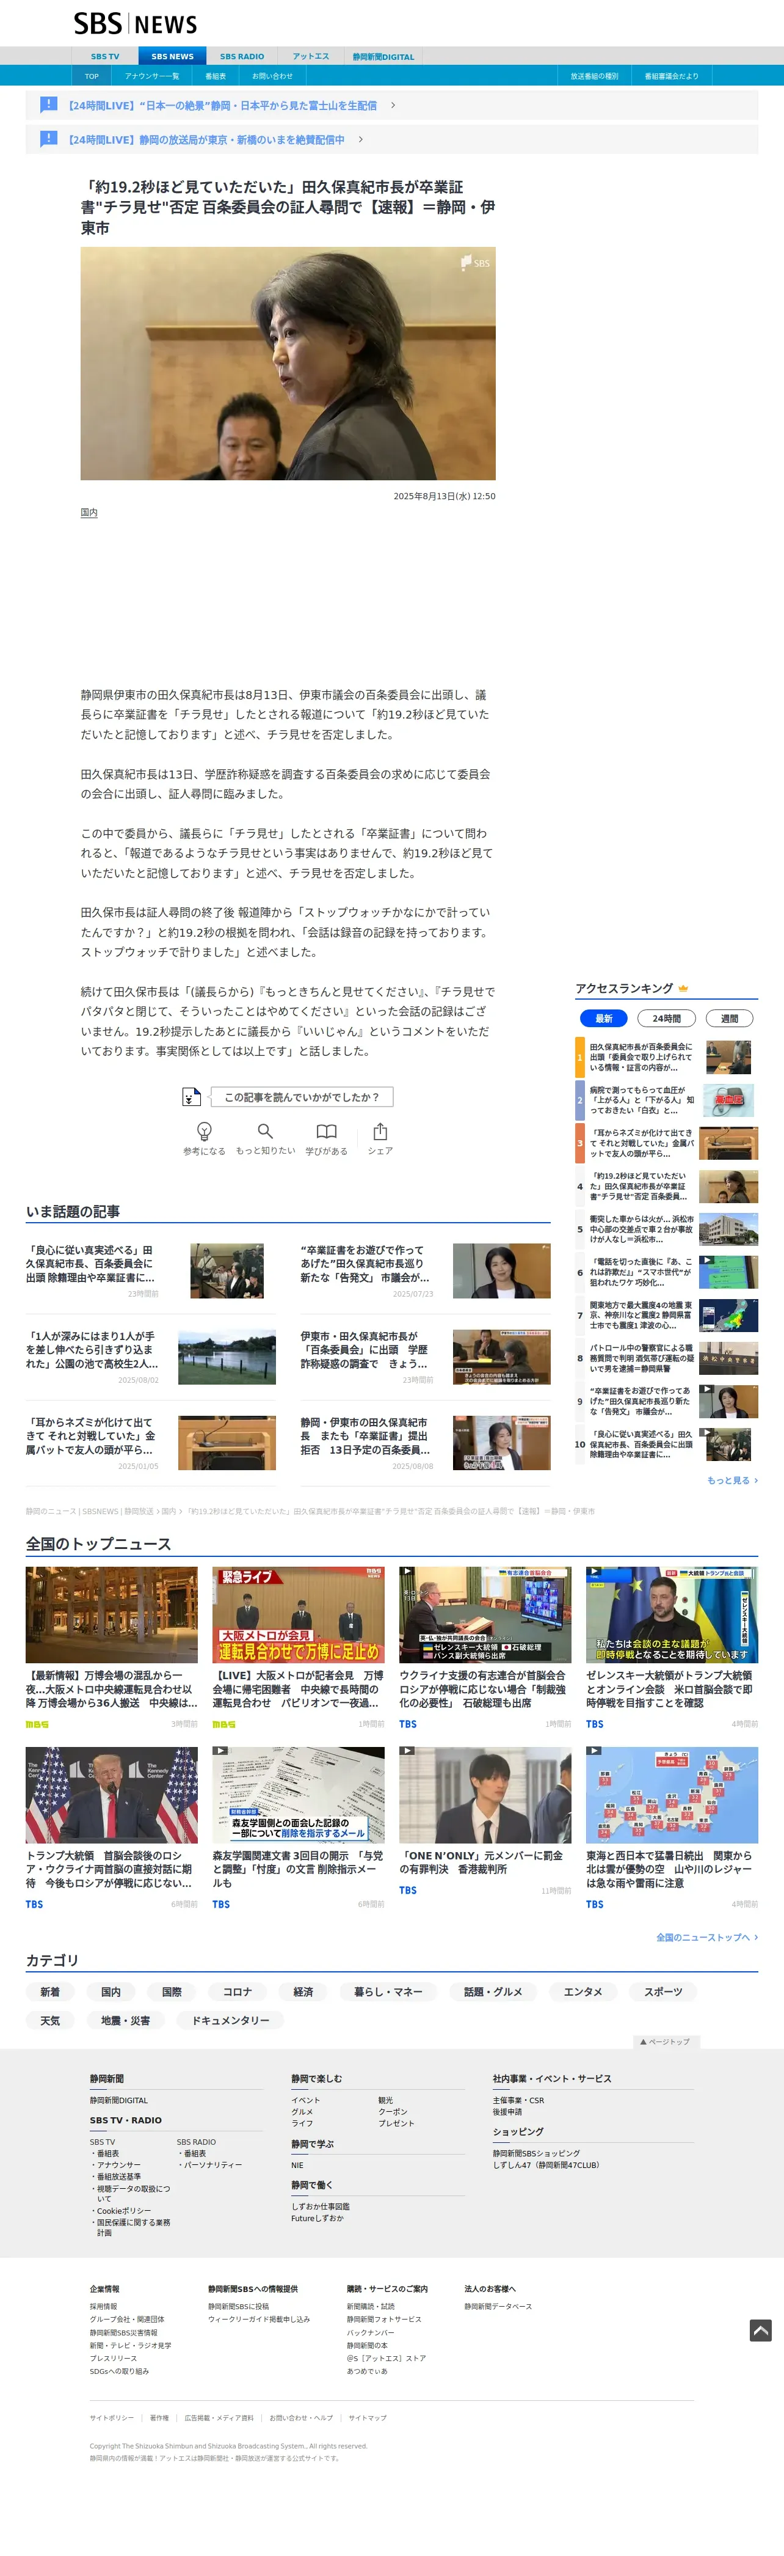
Task: Open the アットエス tab
Action: [x=310, y=57]
